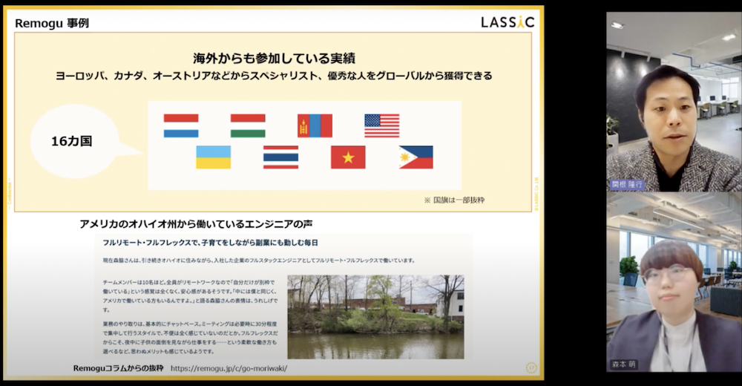Click the label 'Remoguコラムからの抜粋'
The height and width of the screenshot is (386, 742).
click(x=118, y=368)
